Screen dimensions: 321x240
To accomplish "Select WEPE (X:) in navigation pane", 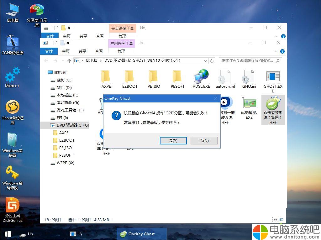I will pos(63,163).
